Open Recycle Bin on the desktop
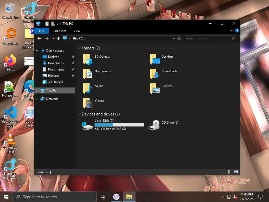This screenshot has height=202, width=269. [x=10, y=11]
